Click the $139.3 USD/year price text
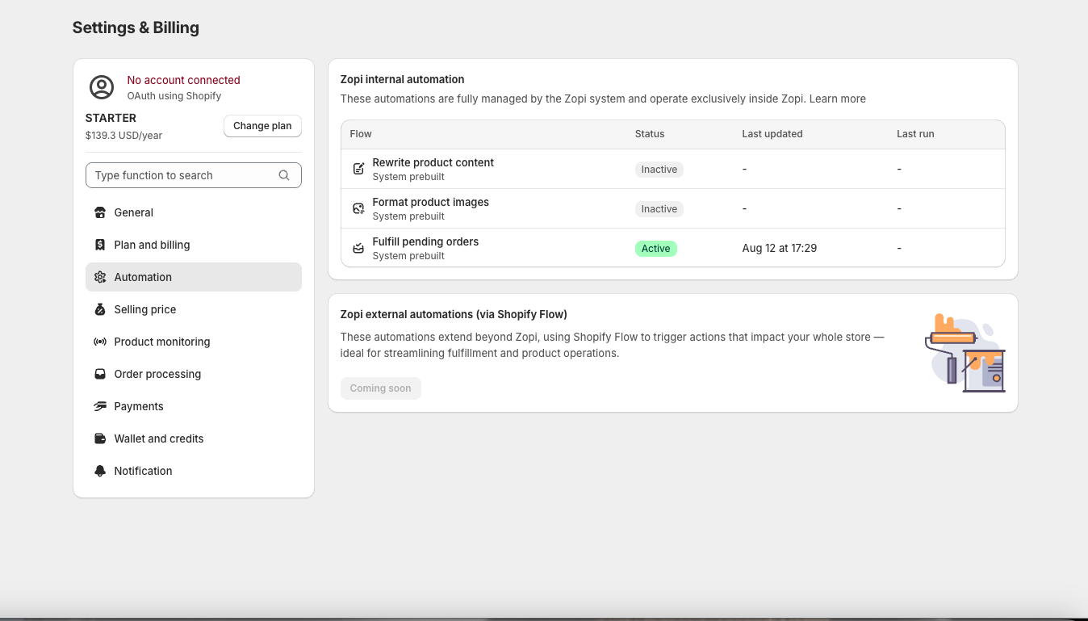This screenshot has height=621, width=1088. (x=123, y=136)
